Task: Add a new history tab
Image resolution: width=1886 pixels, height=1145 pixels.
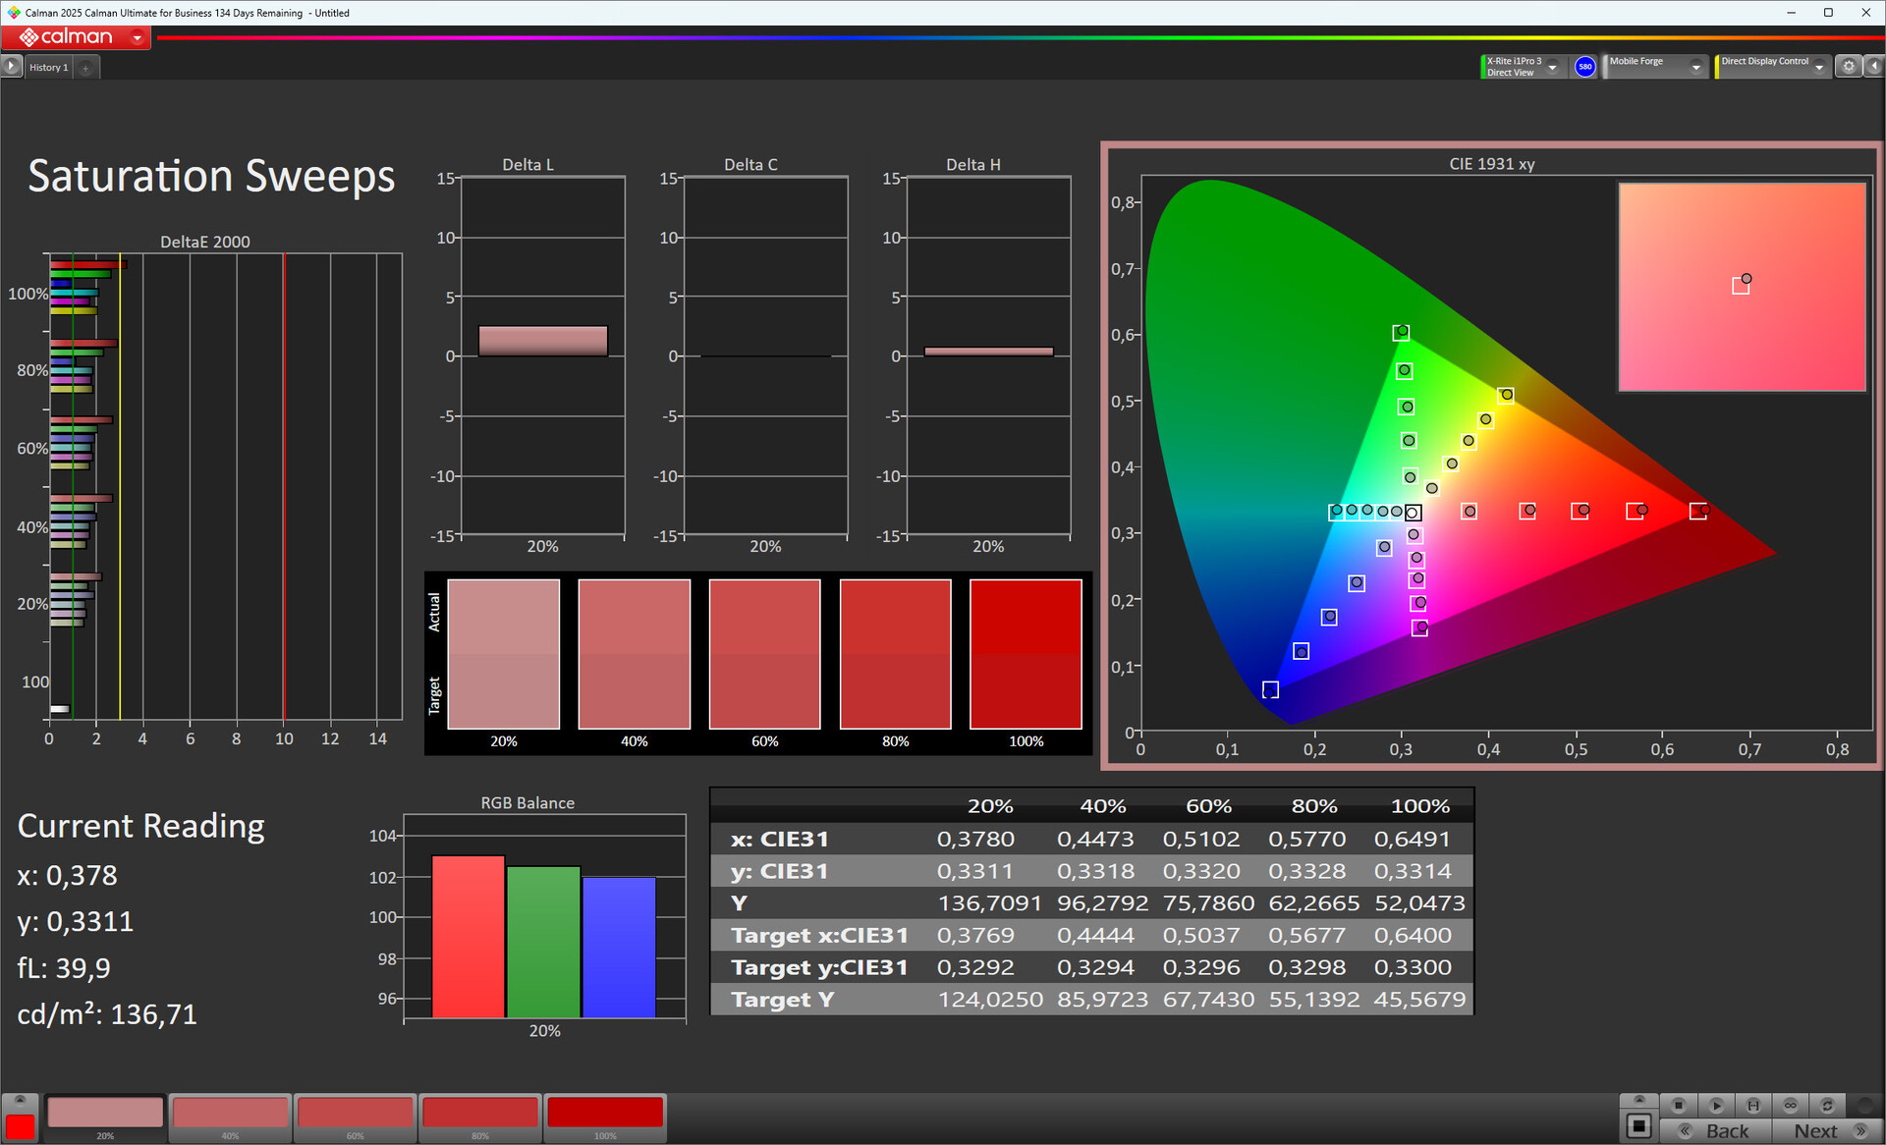Action: 86,68
